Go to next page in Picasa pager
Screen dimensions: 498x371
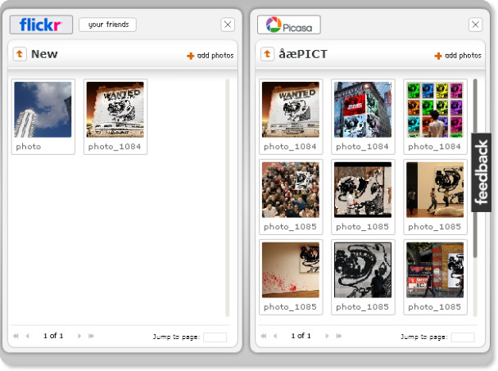click(327, 336)
